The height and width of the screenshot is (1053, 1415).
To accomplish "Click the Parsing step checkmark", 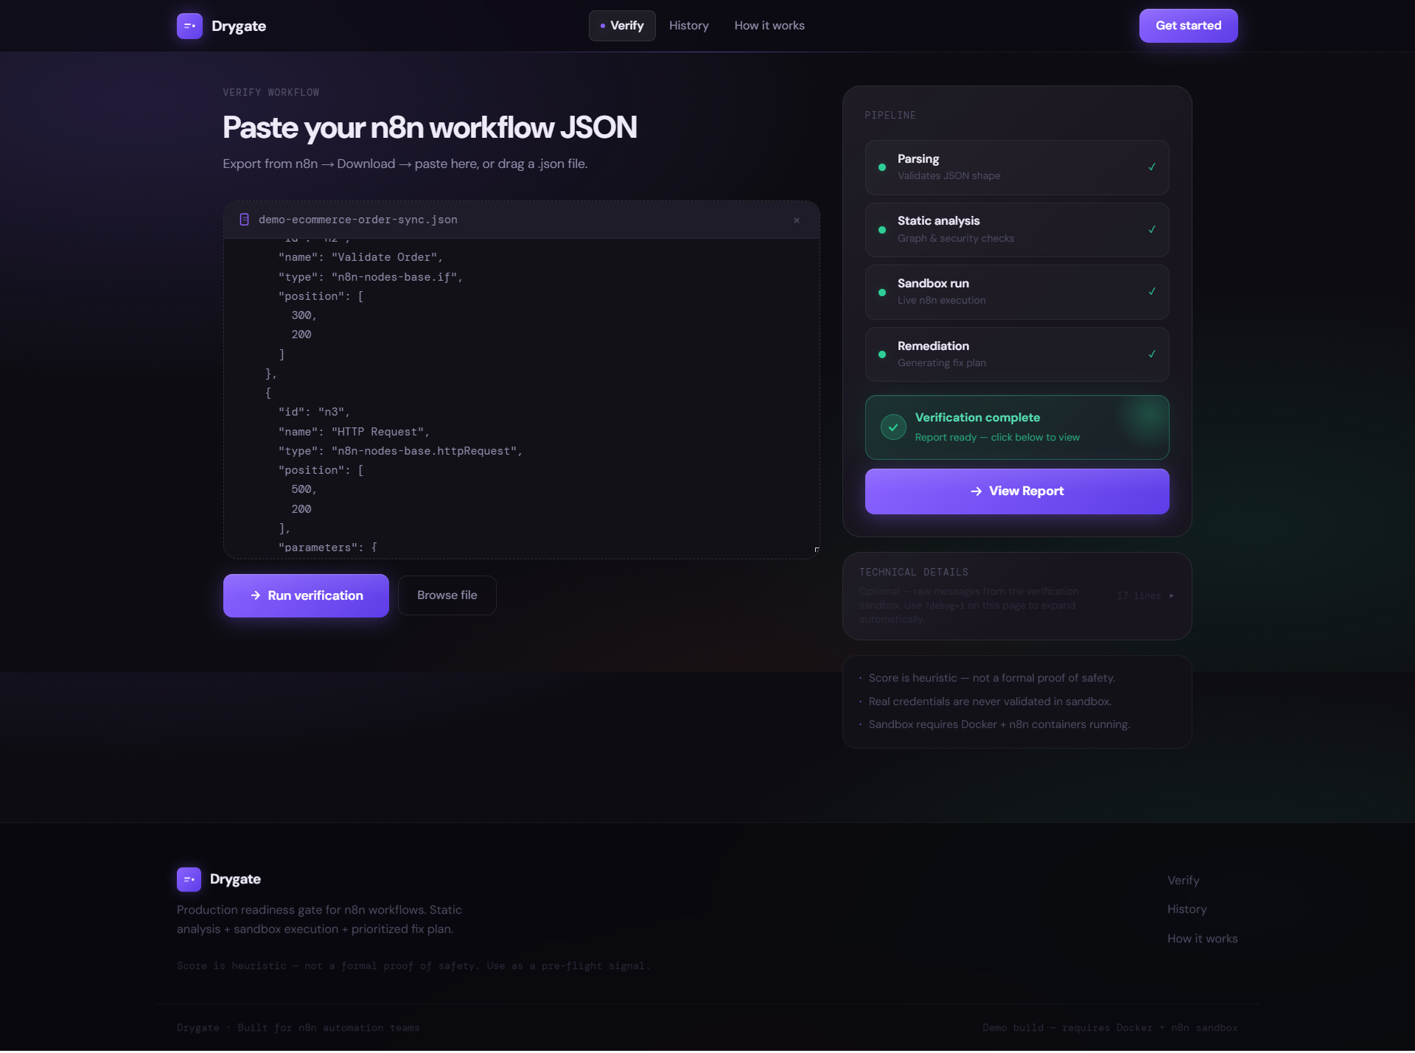I will click(1152, 167).
